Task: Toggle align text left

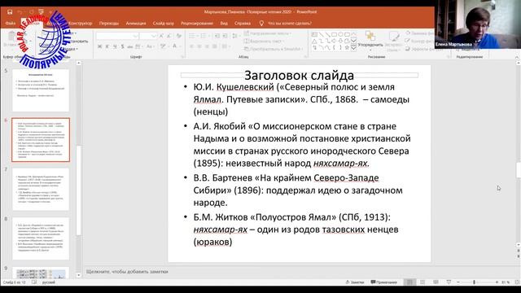Action: (192, 46)
